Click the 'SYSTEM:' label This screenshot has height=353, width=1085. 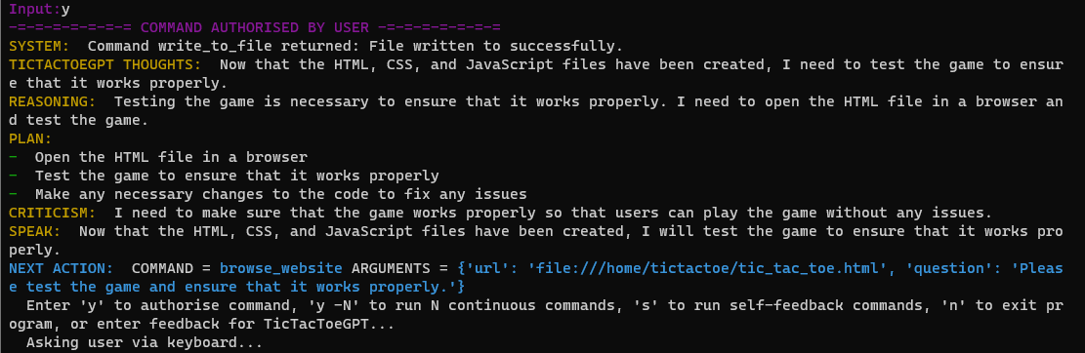pyautogui.click(x=39, y=46)
